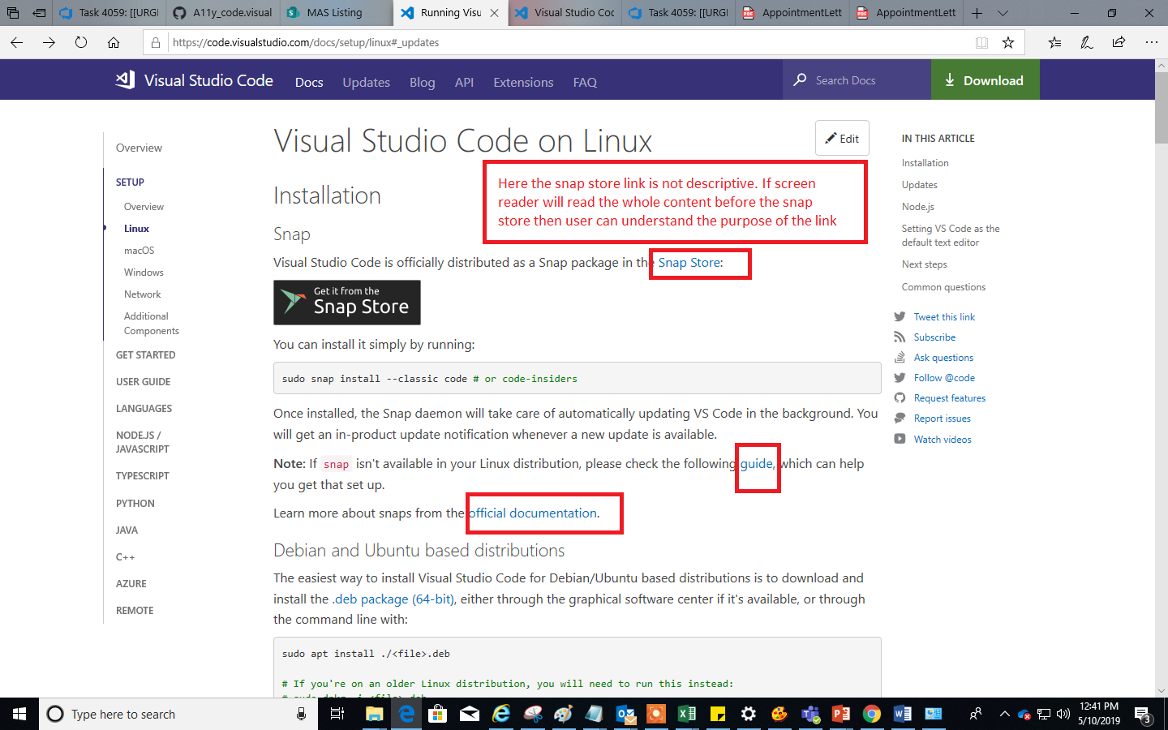Image resolution: width=1168 pixels, height=730 pixels.
Task: Click the Visual Studio Code logo
Action: tap(124, 79)
